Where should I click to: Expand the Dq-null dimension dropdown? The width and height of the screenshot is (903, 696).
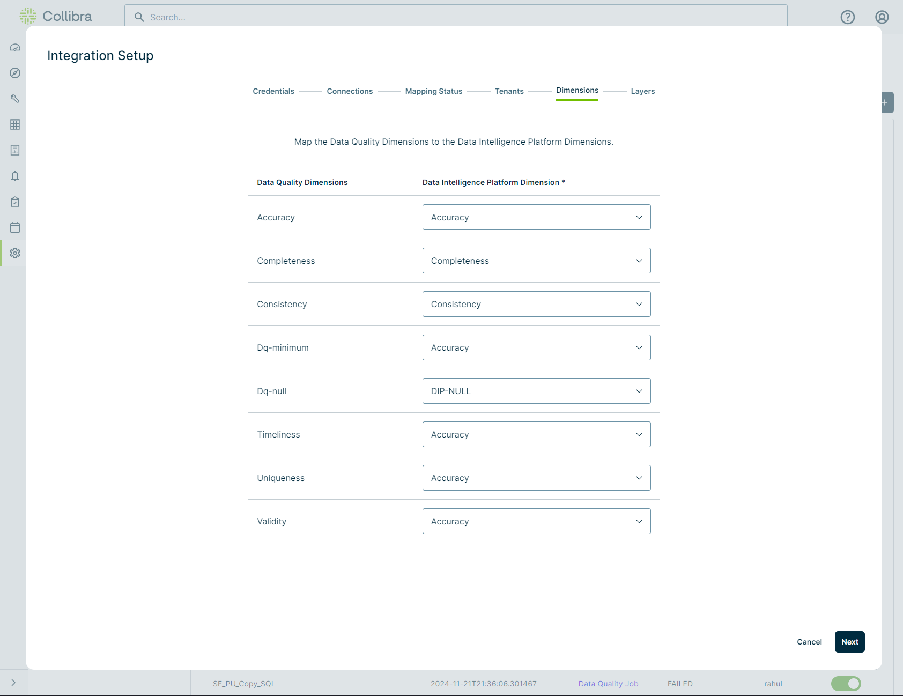(536, 391)
